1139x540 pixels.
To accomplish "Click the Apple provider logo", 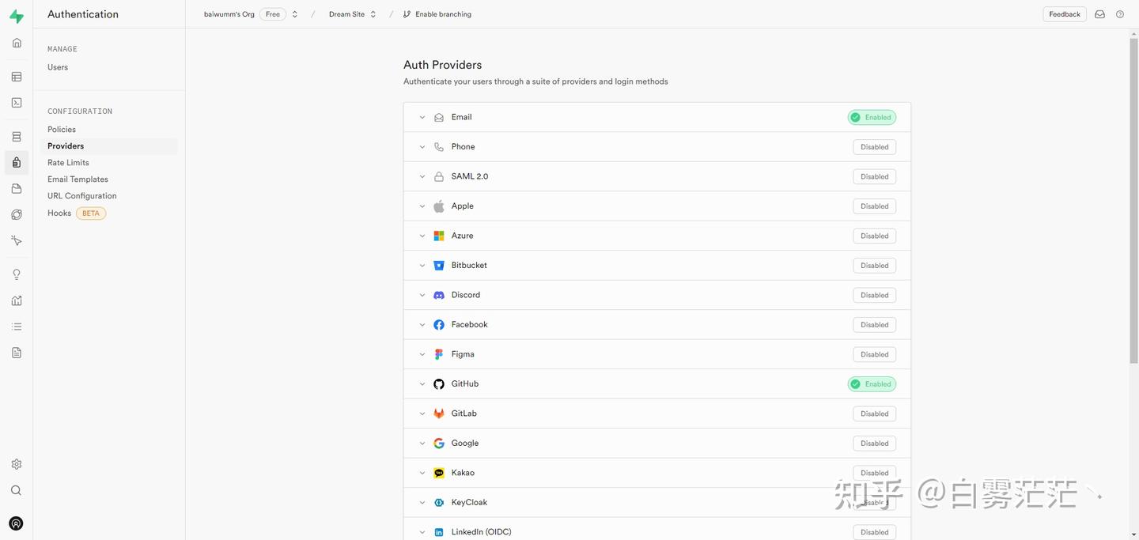I will pyautogui.click(x=439, y=206).
